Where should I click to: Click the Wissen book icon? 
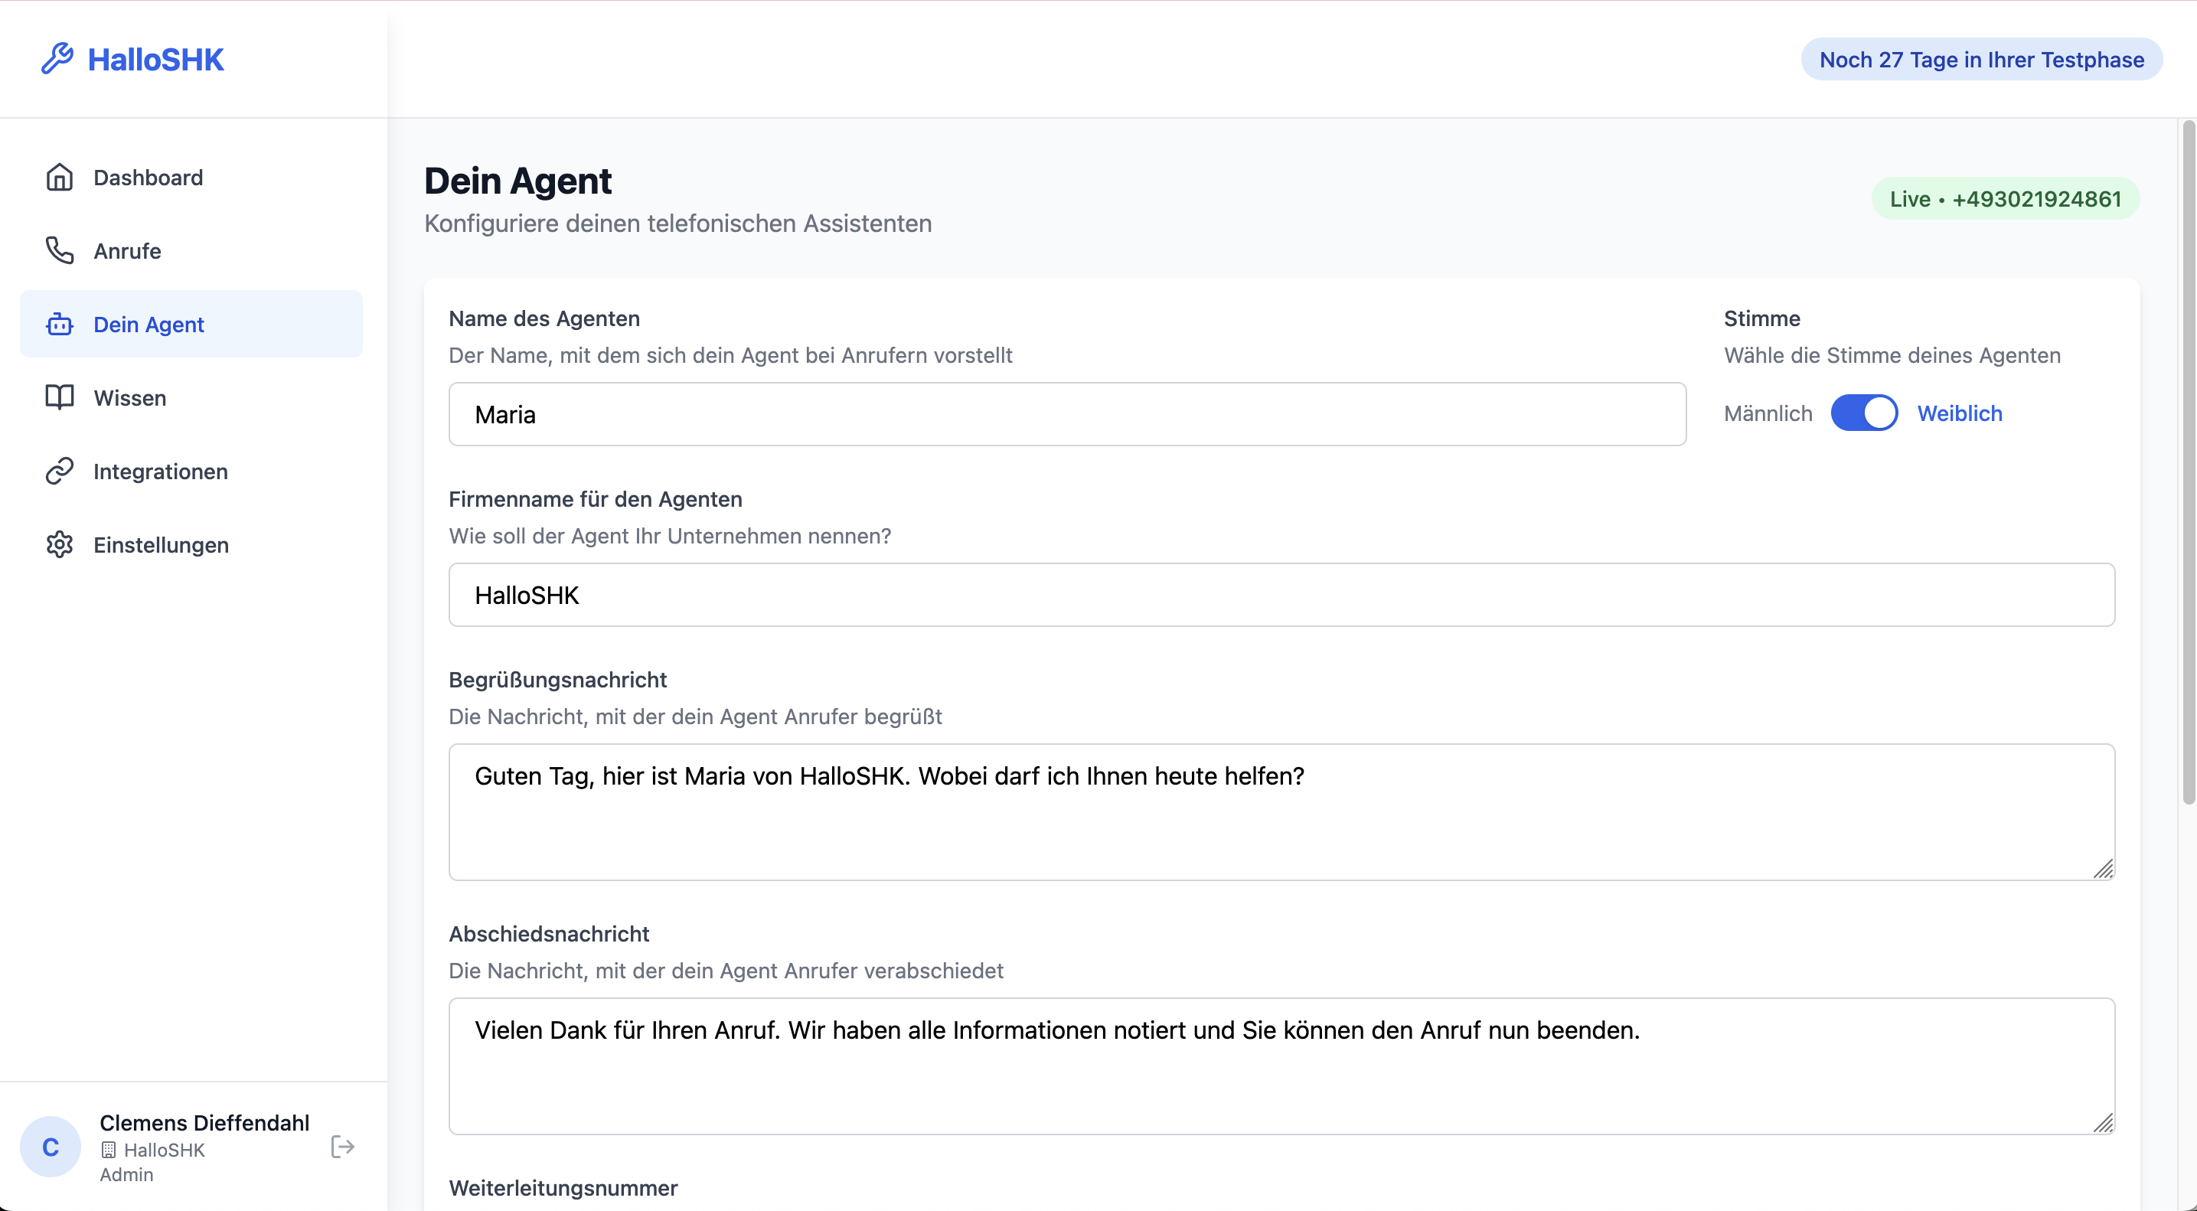(x=60, y=397)
